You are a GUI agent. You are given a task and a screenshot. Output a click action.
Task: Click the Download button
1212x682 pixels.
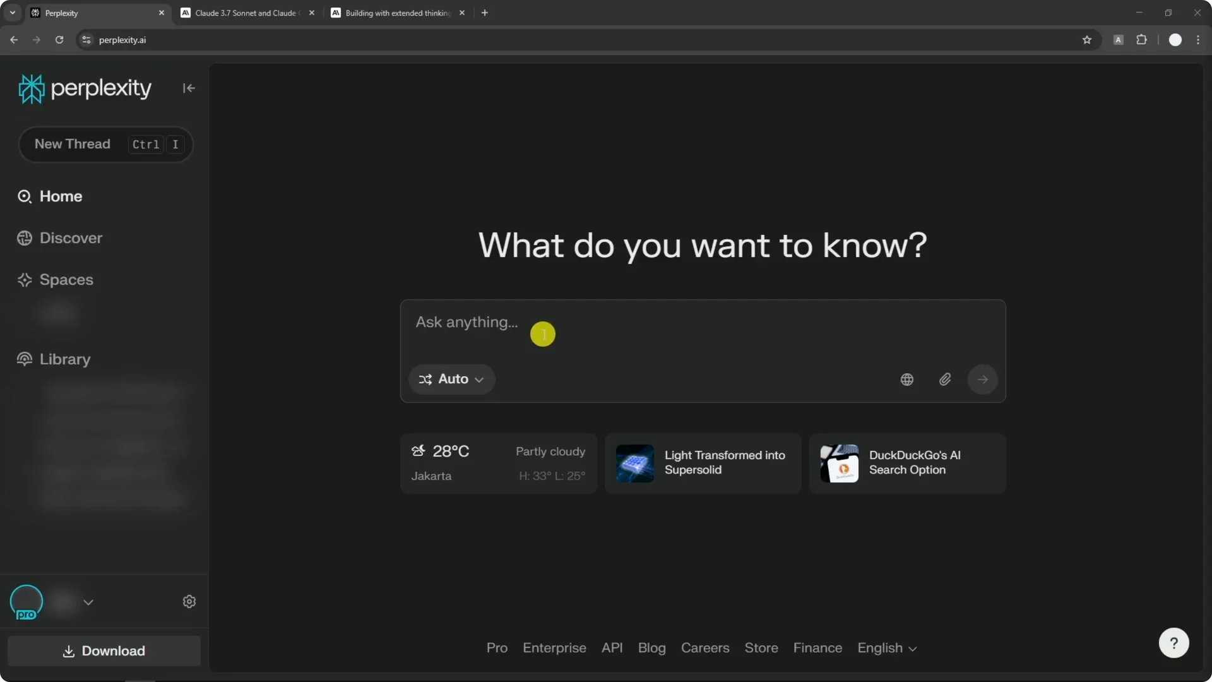tap(104, 651)
